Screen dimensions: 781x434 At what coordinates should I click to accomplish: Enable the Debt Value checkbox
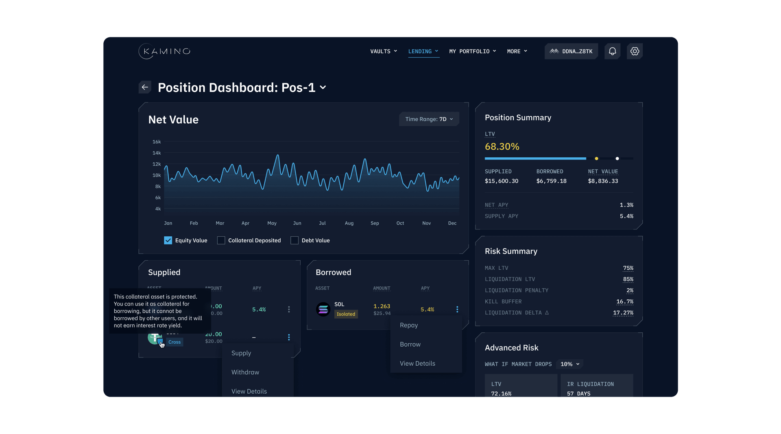coord(295,240)
